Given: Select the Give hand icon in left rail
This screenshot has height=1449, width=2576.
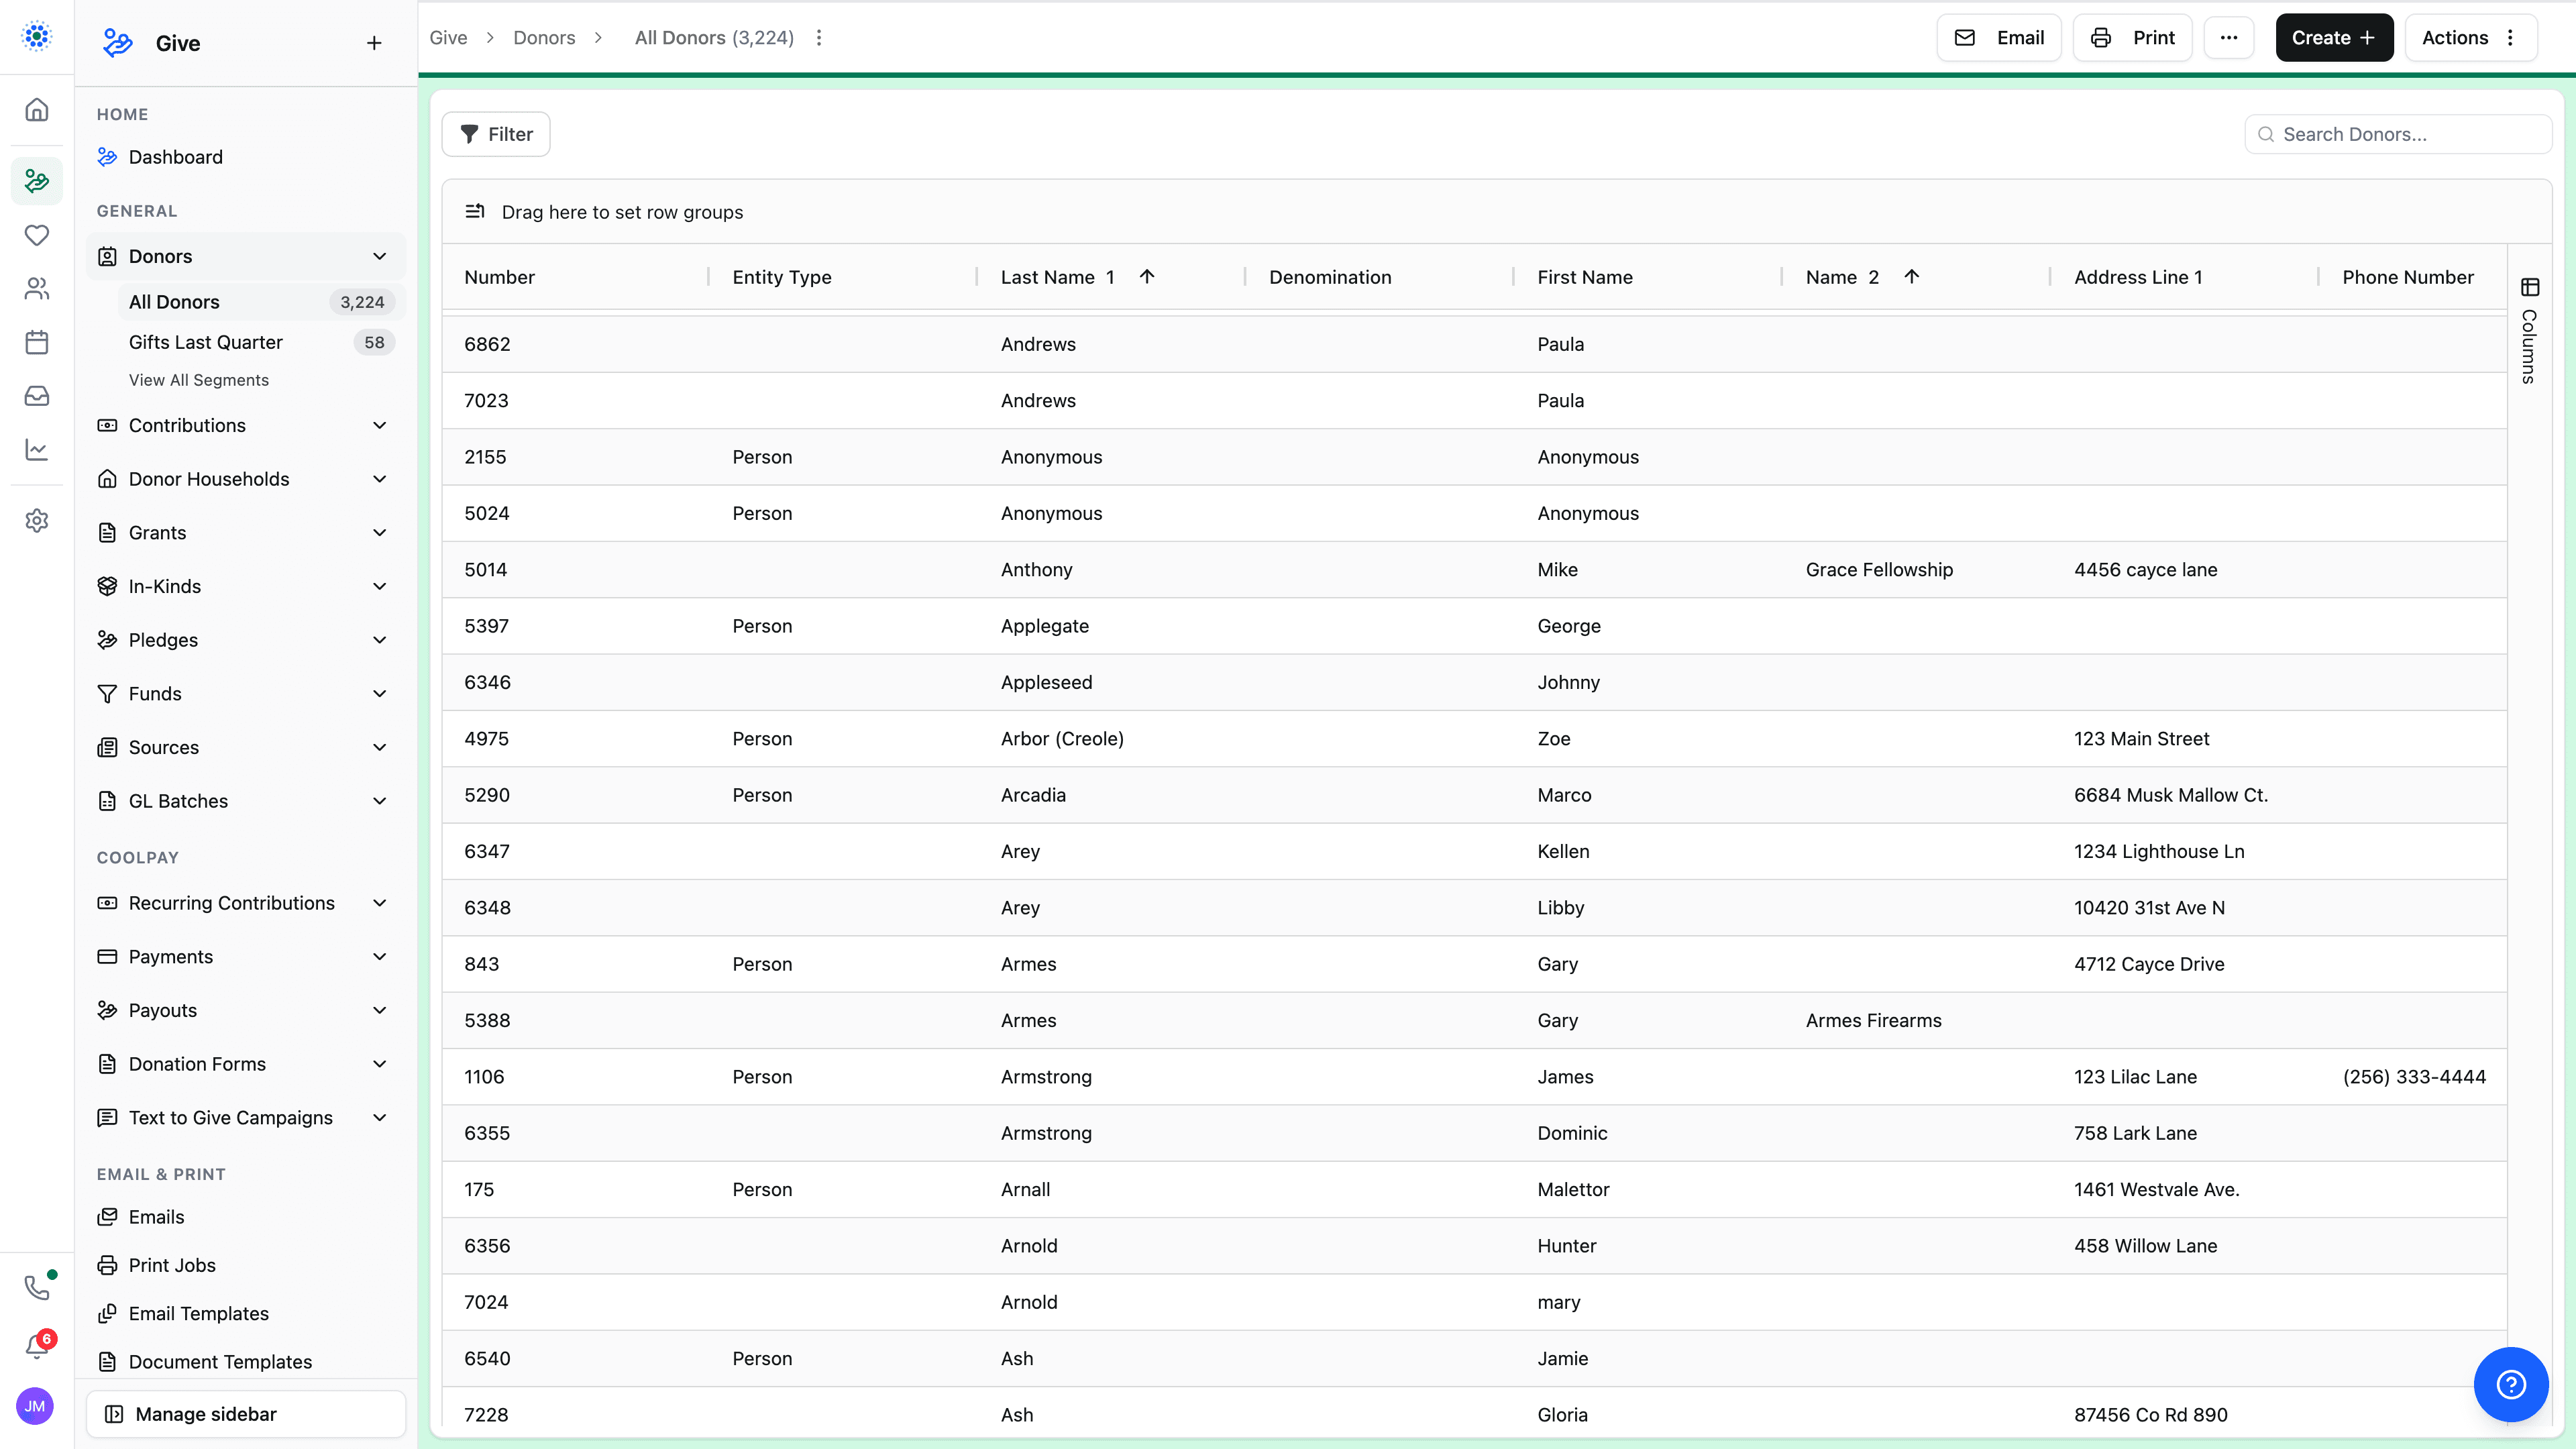Looking at the screenshot, I should pyautogui.click(x=37, y=181).
